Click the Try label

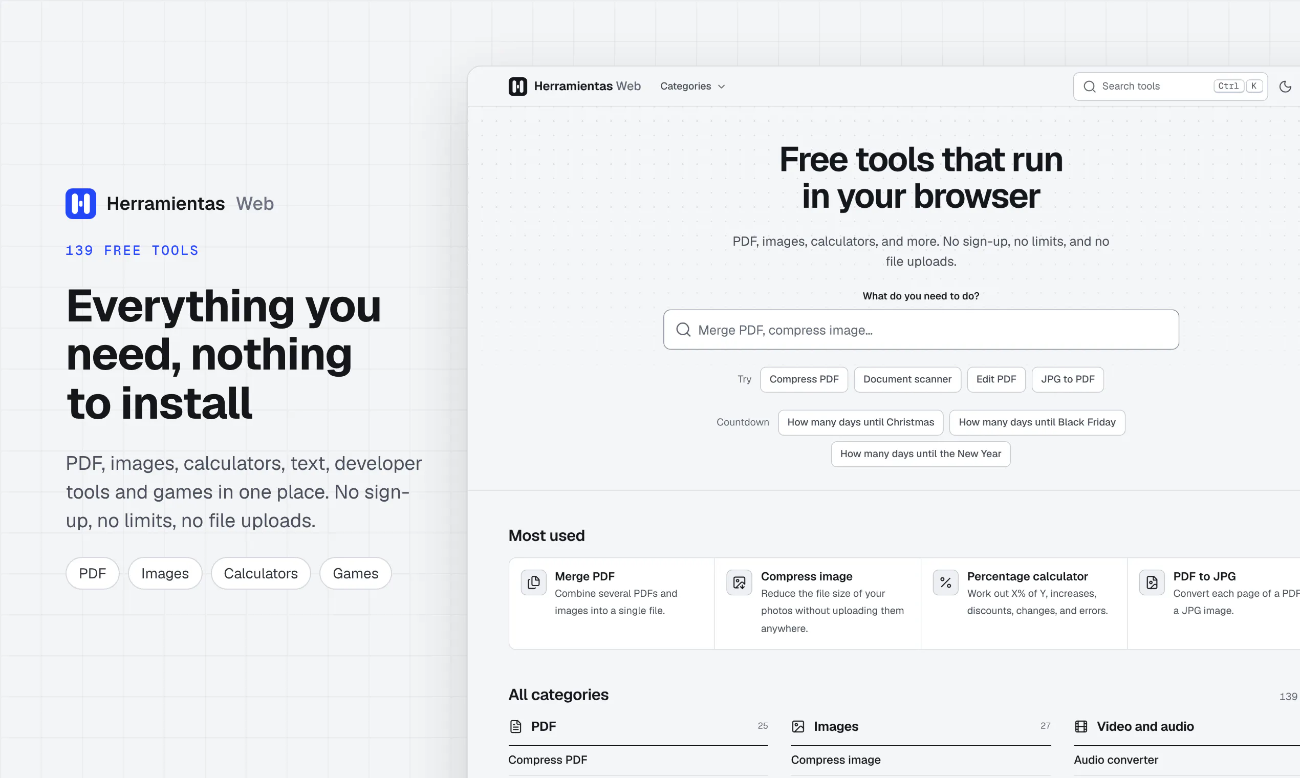tap(744, 380)
